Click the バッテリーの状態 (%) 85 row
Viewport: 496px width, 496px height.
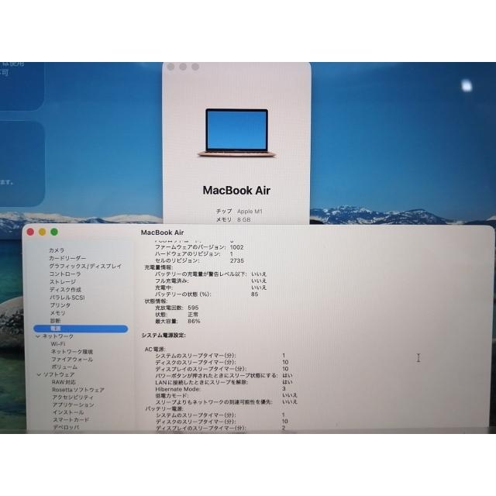[x=207, y=294]
